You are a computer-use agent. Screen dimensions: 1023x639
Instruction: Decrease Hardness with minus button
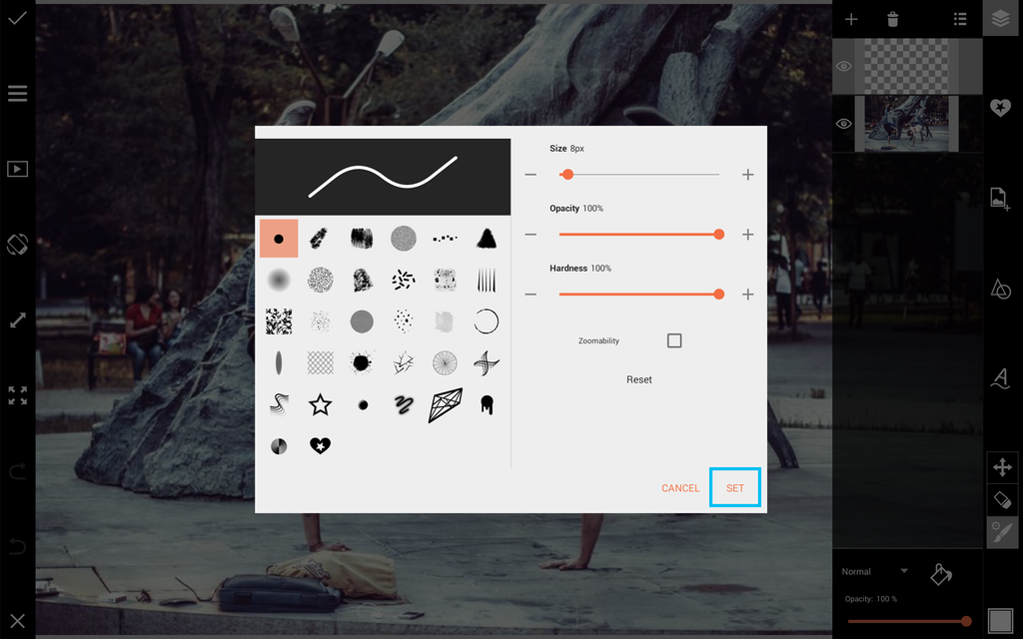tap(530, 295)
